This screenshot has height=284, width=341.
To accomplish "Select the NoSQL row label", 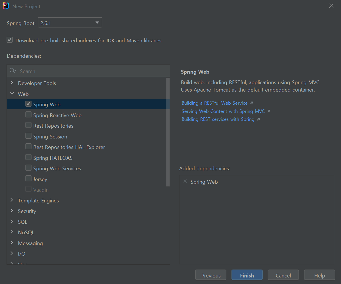I will pyautogui.click(x=26, y=233).
